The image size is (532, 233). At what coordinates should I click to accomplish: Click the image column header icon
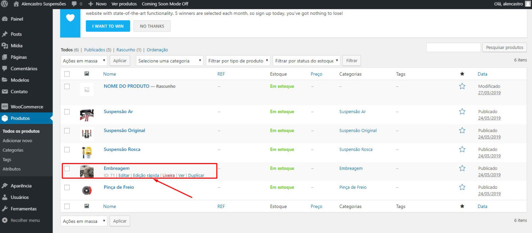tap(87, 74)
